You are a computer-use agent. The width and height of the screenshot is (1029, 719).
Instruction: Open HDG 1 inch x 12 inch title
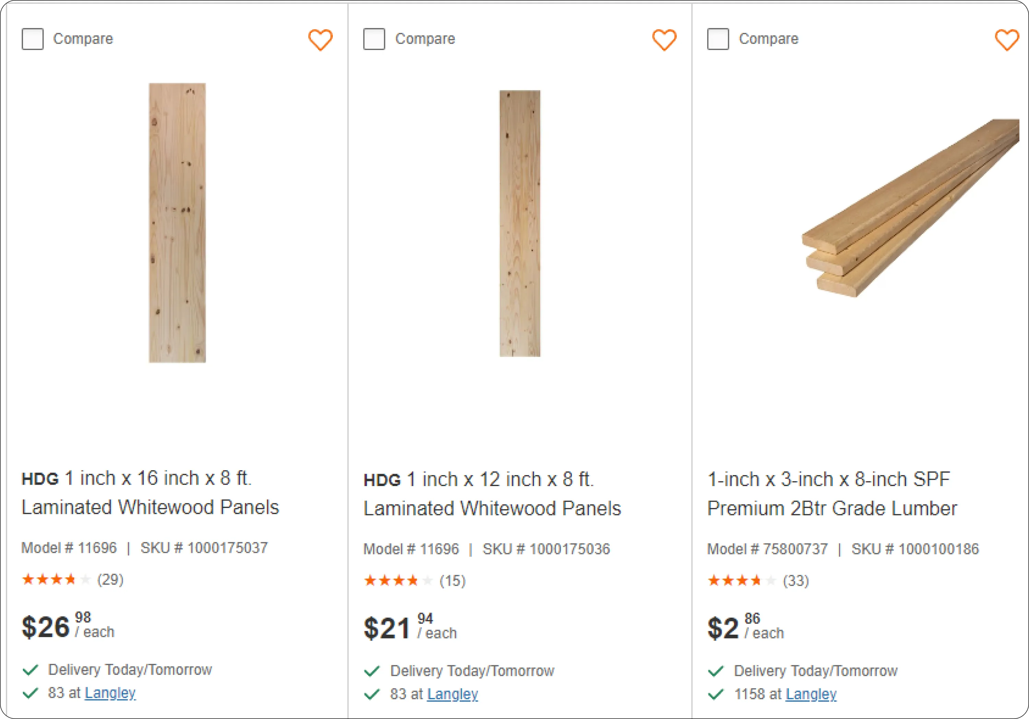point(492,494)
